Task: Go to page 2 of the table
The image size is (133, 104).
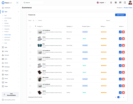Action: point(121,97)
